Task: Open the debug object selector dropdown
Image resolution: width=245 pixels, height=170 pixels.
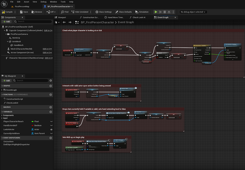Action: [193, 12]
